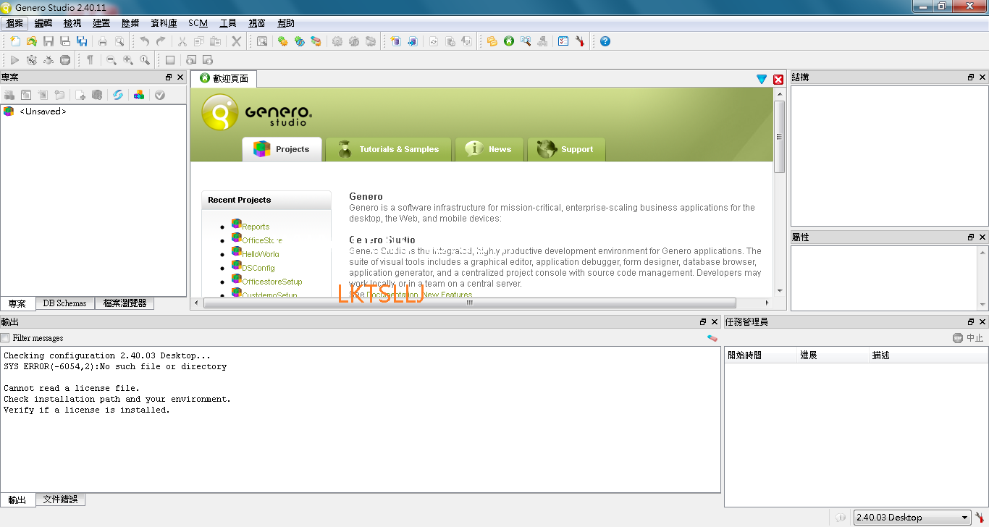The image size is (989, 527).
Task: Click the green gear Build icon
Action: 282,41
